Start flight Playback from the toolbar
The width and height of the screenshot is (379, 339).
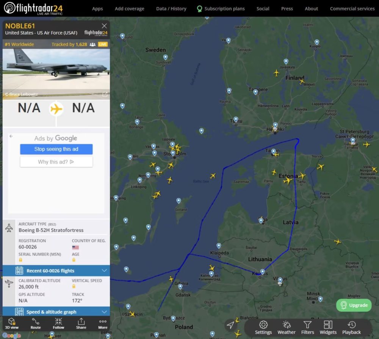(351, 328)
